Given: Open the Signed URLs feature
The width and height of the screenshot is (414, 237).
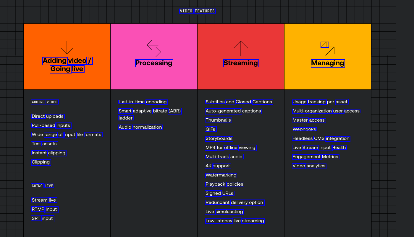Looking at the screenshot, I should coord(219,193).
